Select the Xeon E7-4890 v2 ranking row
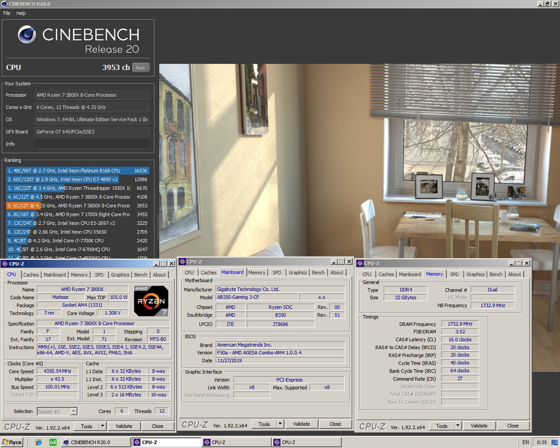 coord(77,179)
